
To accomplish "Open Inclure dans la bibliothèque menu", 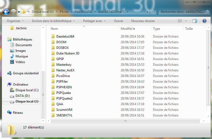I will pyautogui.click(x=53, y=21).
